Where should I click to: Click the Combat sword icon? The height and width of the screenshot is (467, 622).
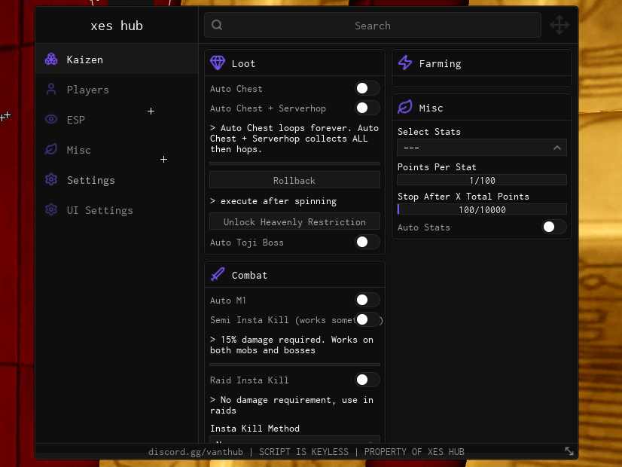(218, 274)
